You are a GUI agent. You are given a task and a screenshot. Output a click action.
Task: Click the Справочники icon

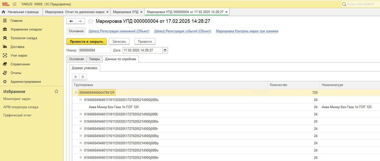pos(5,64)
